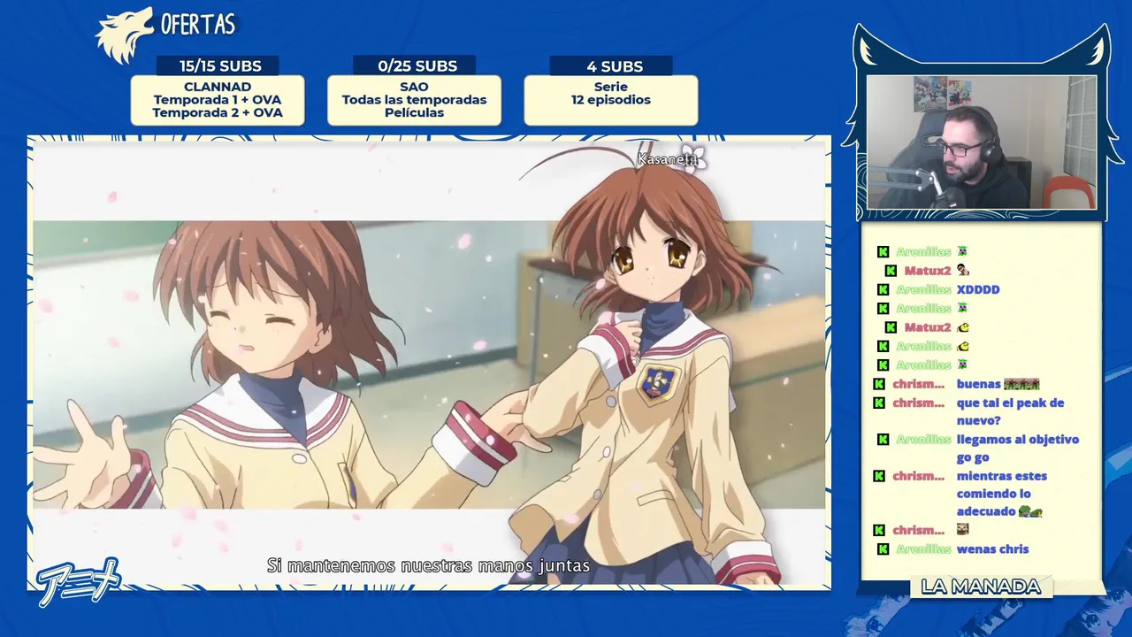Click the wolf logo beside OFERTAS

(124, 35)
